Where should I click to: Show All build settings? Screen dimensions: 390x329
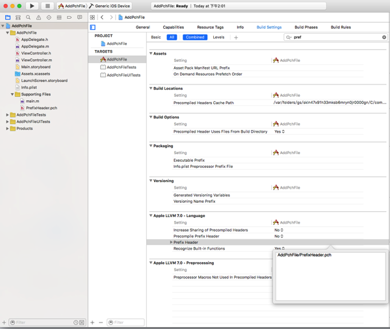point(172,37)
